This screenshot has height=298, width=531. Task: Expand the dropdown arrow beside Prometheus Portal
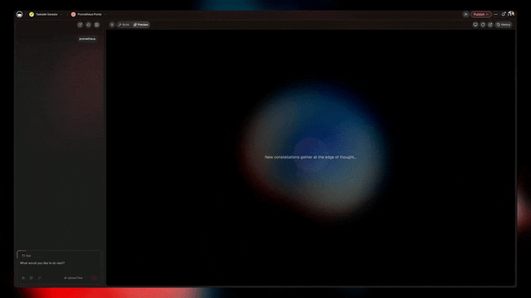(105, 14)
